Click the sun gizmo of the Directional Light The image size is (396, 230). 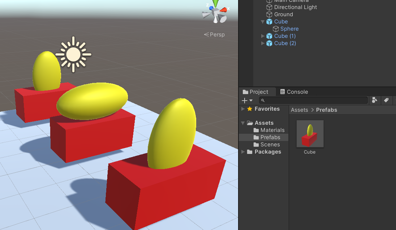(73, 54)
